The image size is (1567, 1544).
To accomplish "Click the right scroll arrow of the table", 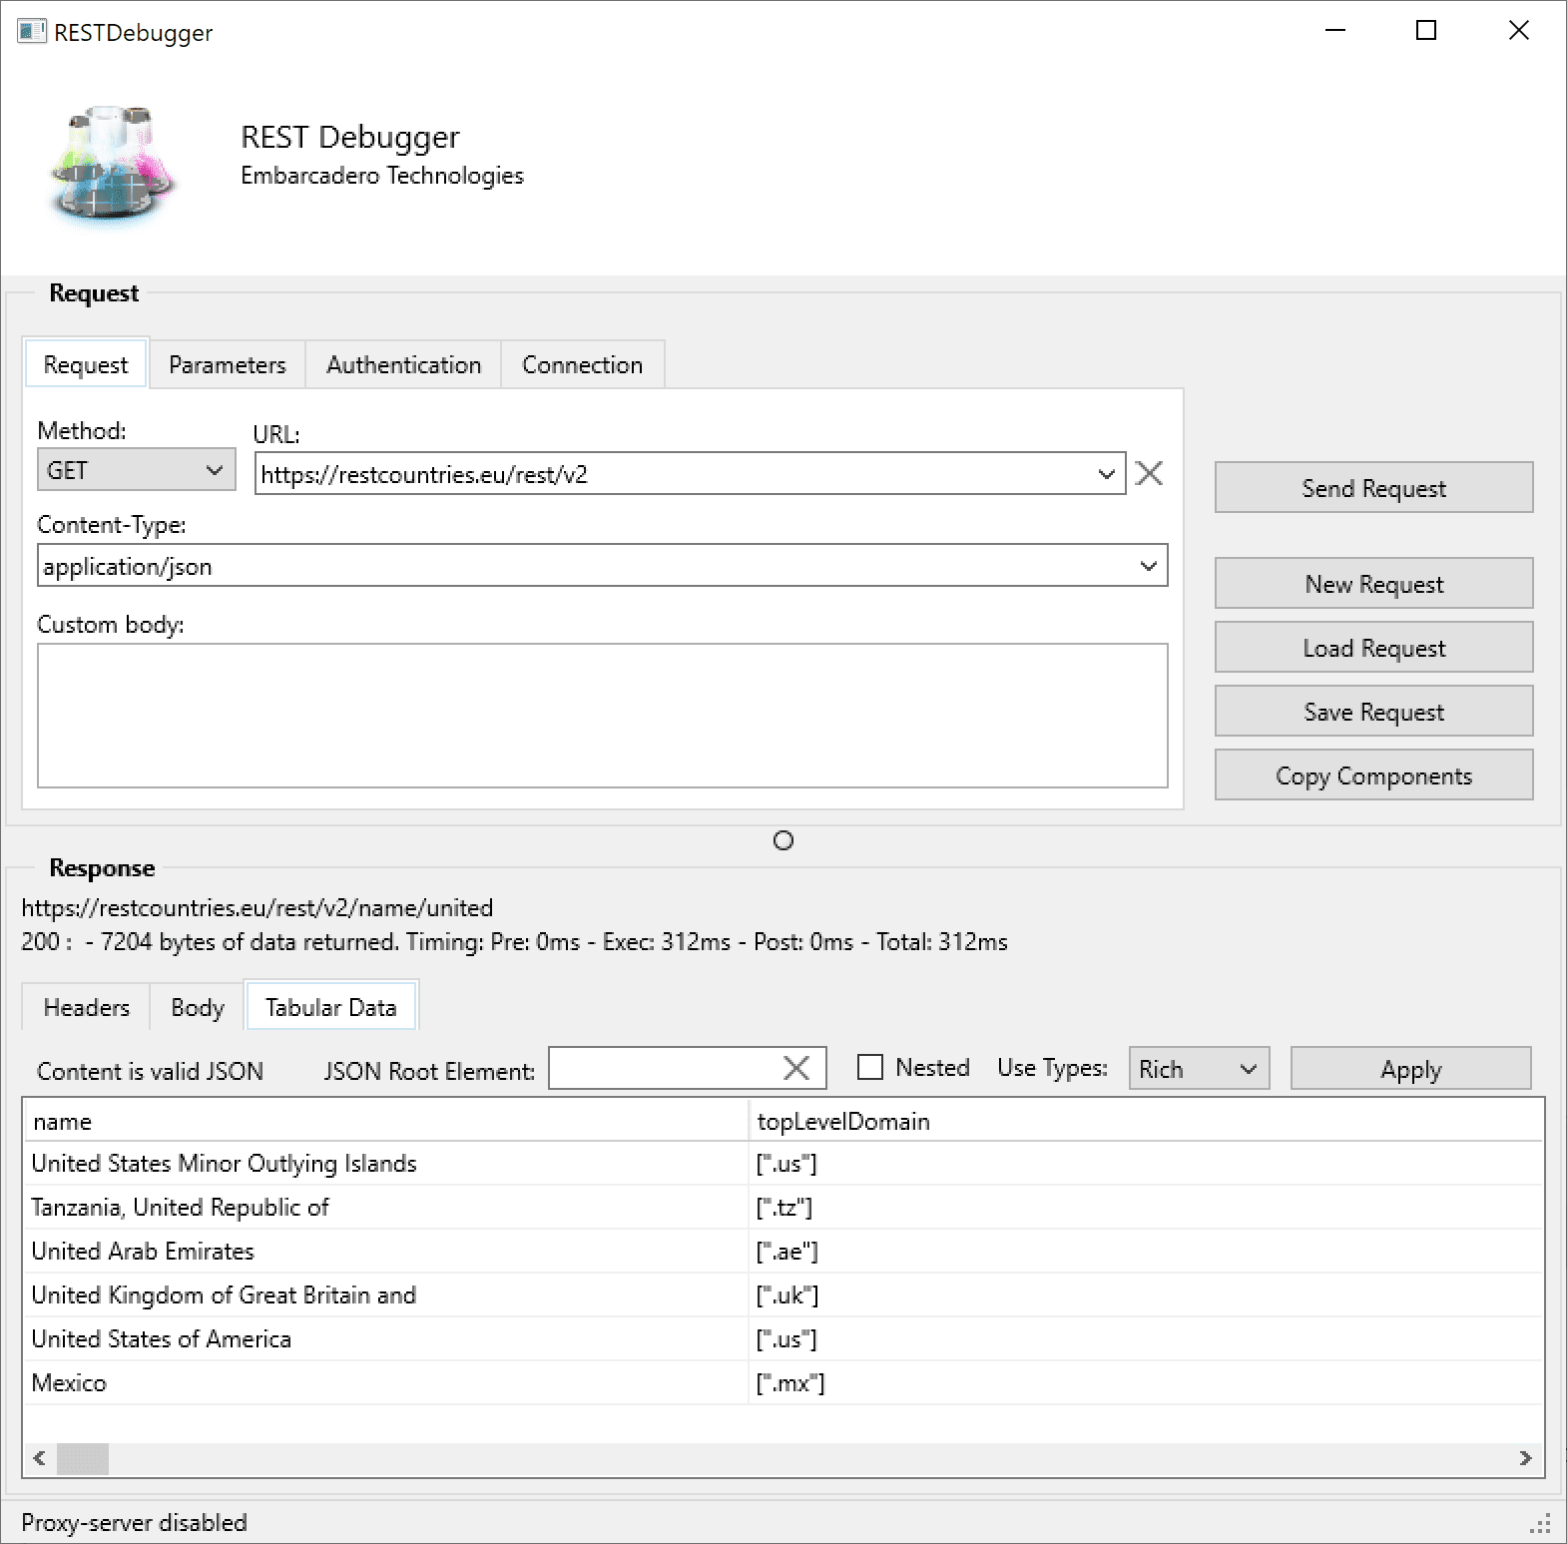I will (x=1525, y=1458).
